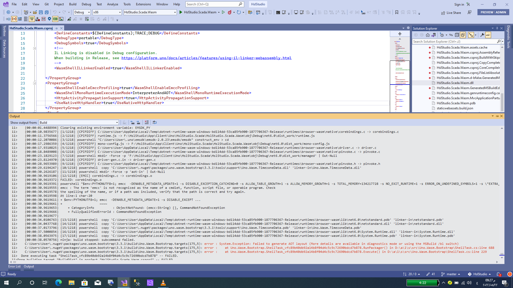Collapse PropertyGroup fold at line 23
The height and width of the screenshot is (288, 513).
[34, 83]
